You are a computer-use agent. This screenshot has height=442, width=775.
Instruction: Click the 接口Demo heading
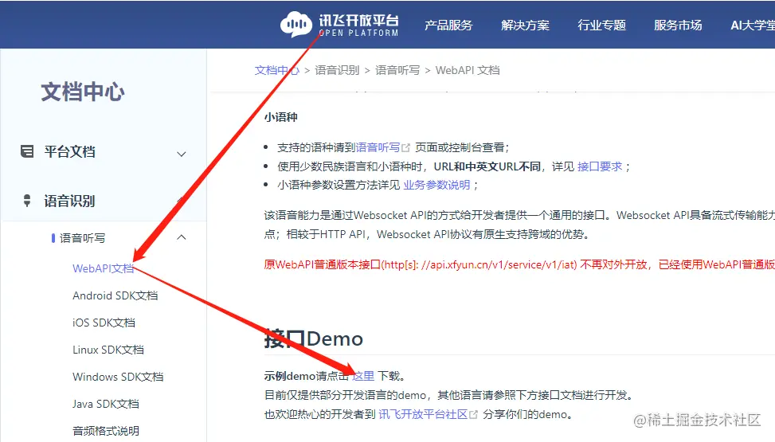(x=314, y=339)
